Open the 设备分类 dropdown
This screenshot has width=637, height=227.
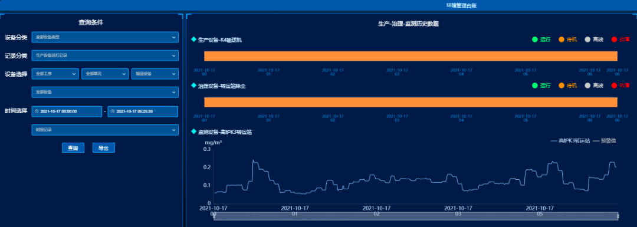[x=105, y=37]
